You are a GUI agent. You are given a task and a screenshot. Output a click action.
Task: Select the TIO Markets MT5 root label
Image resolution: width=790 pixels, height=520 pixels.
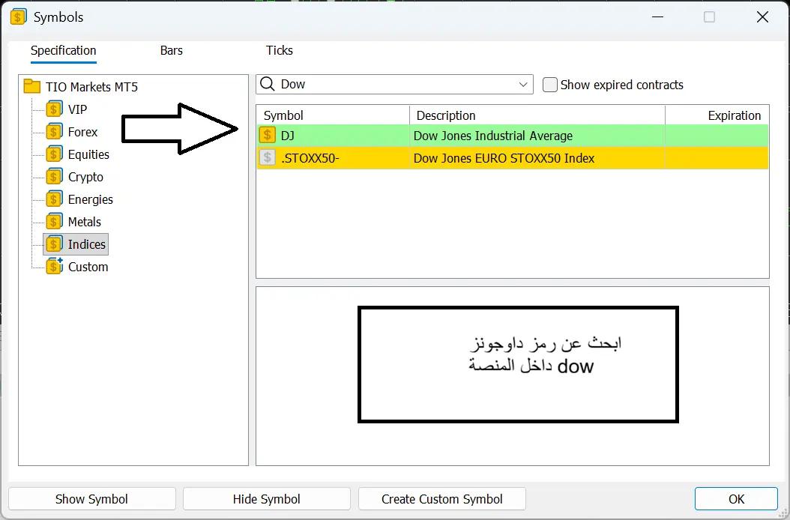click(91, 87)
